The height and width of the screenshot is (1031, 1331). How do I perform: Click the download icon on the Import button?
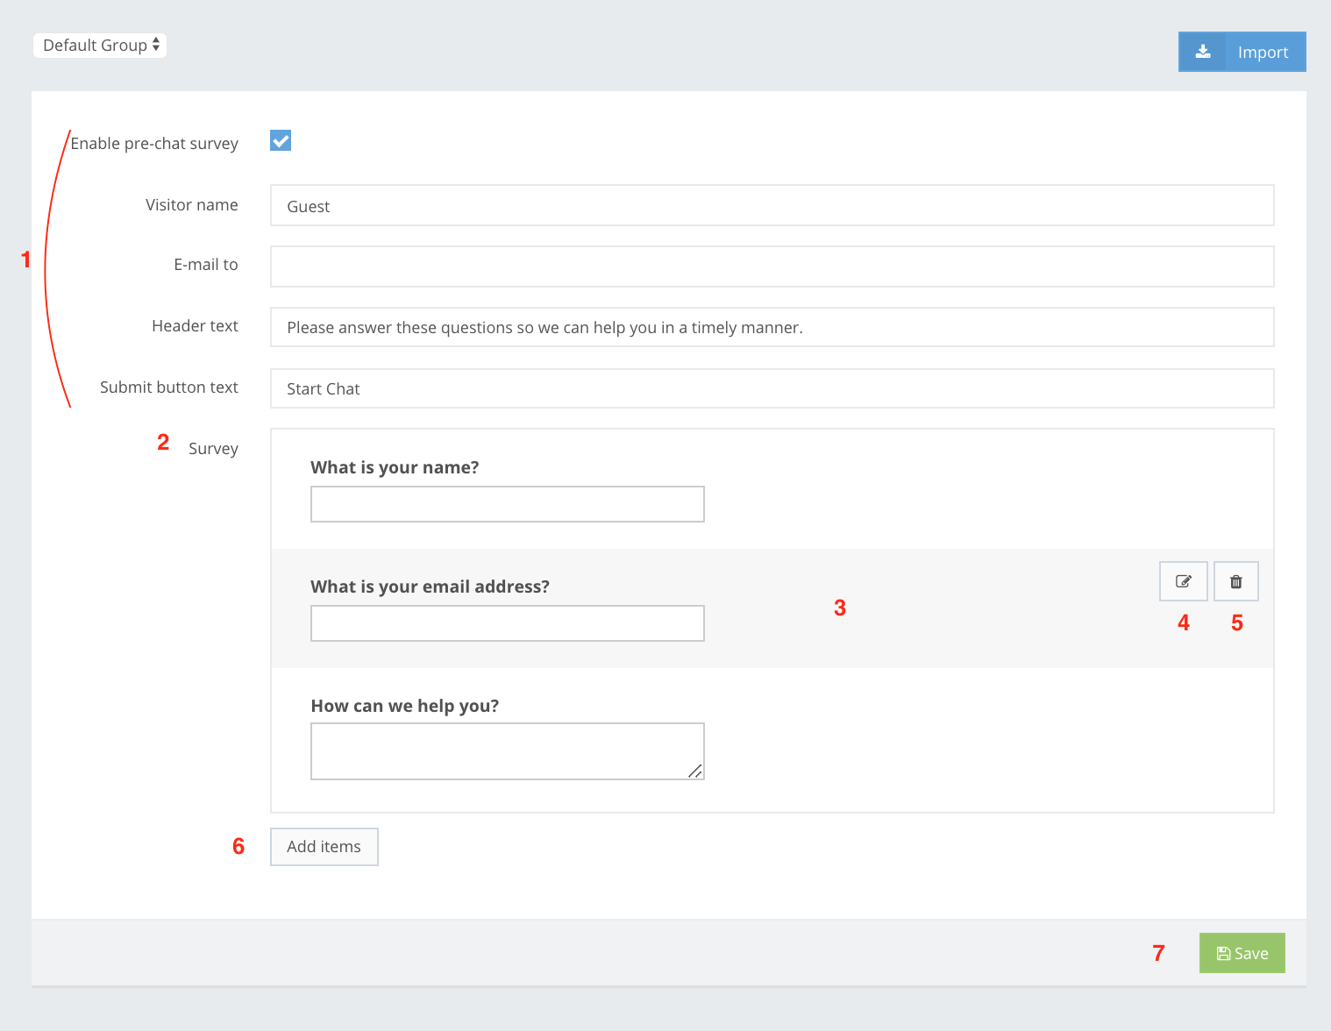tap(1203, 52)
